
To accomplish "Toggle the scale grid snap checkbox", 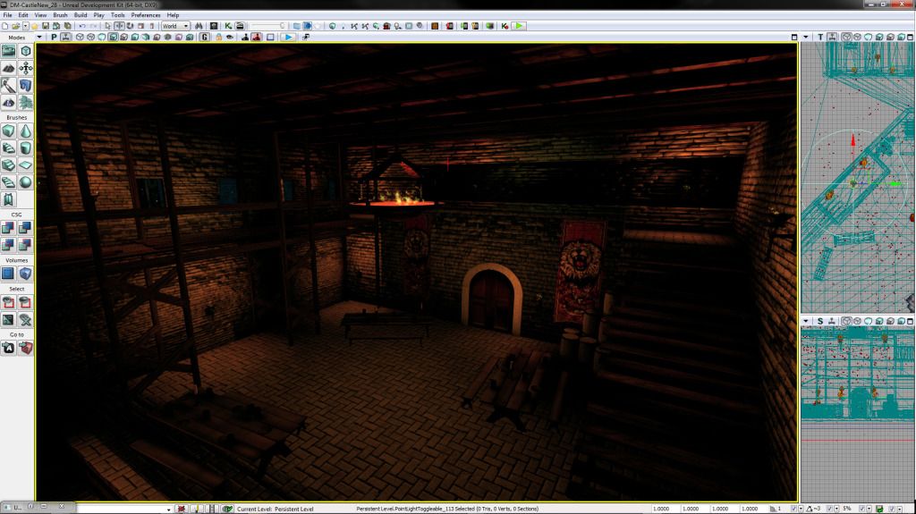I will [861, 510].
